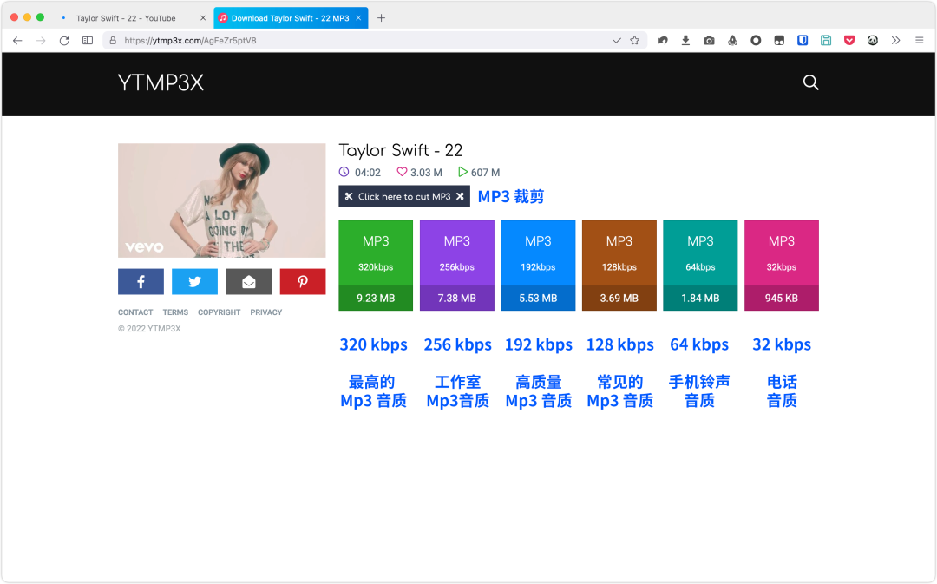This screenshot has height=584, width=937.
Task: Open a new browser tab
Action: [381, 18]
